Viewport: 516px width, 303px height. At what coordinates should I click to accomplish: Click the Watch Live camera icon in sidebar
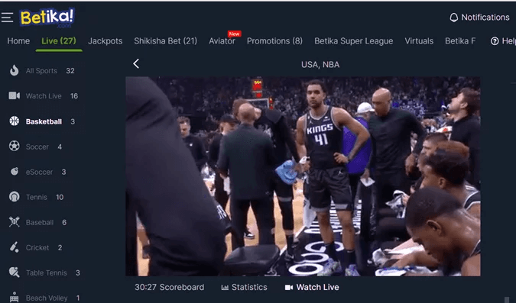[x=15, y=95]
